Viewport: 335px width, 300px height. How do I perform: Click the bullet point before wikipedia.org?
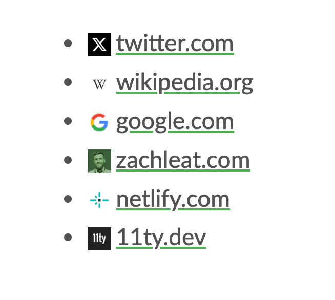68,82
